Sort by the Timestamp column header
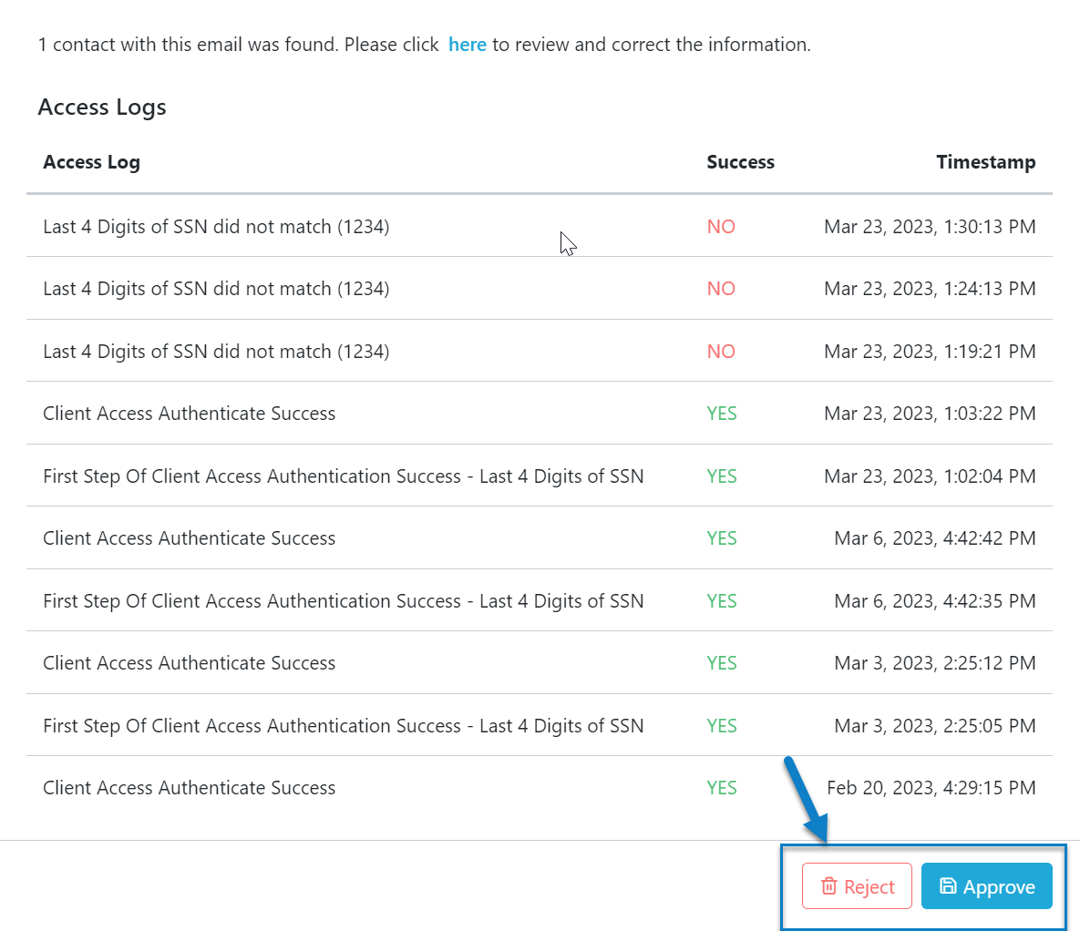 pyautogui.click(x=985, y=161)
